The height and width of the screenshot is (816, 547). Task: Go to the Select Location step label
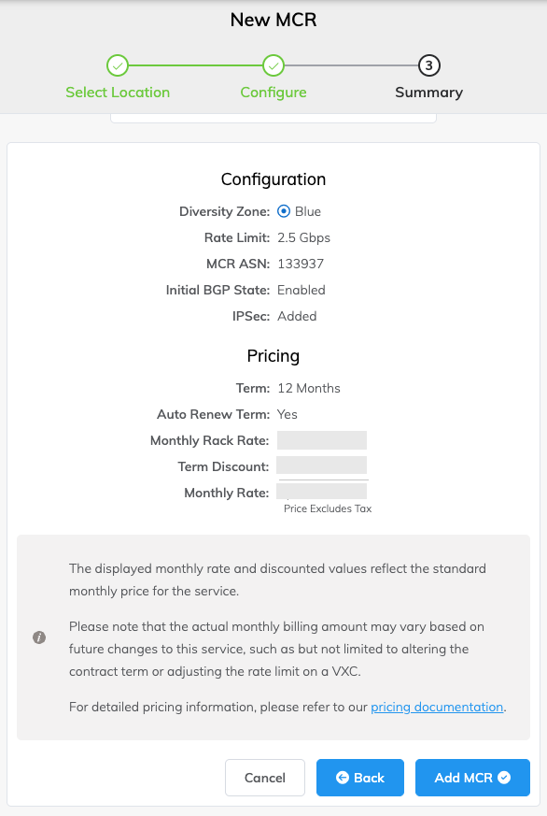118,93
